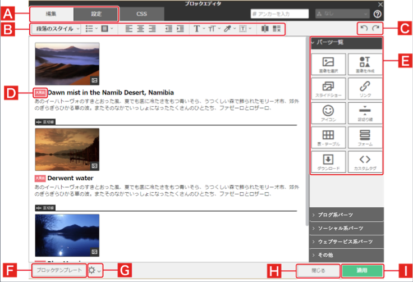
Task: Open the なし dropdown in the header
Action: tap(342, 13)
